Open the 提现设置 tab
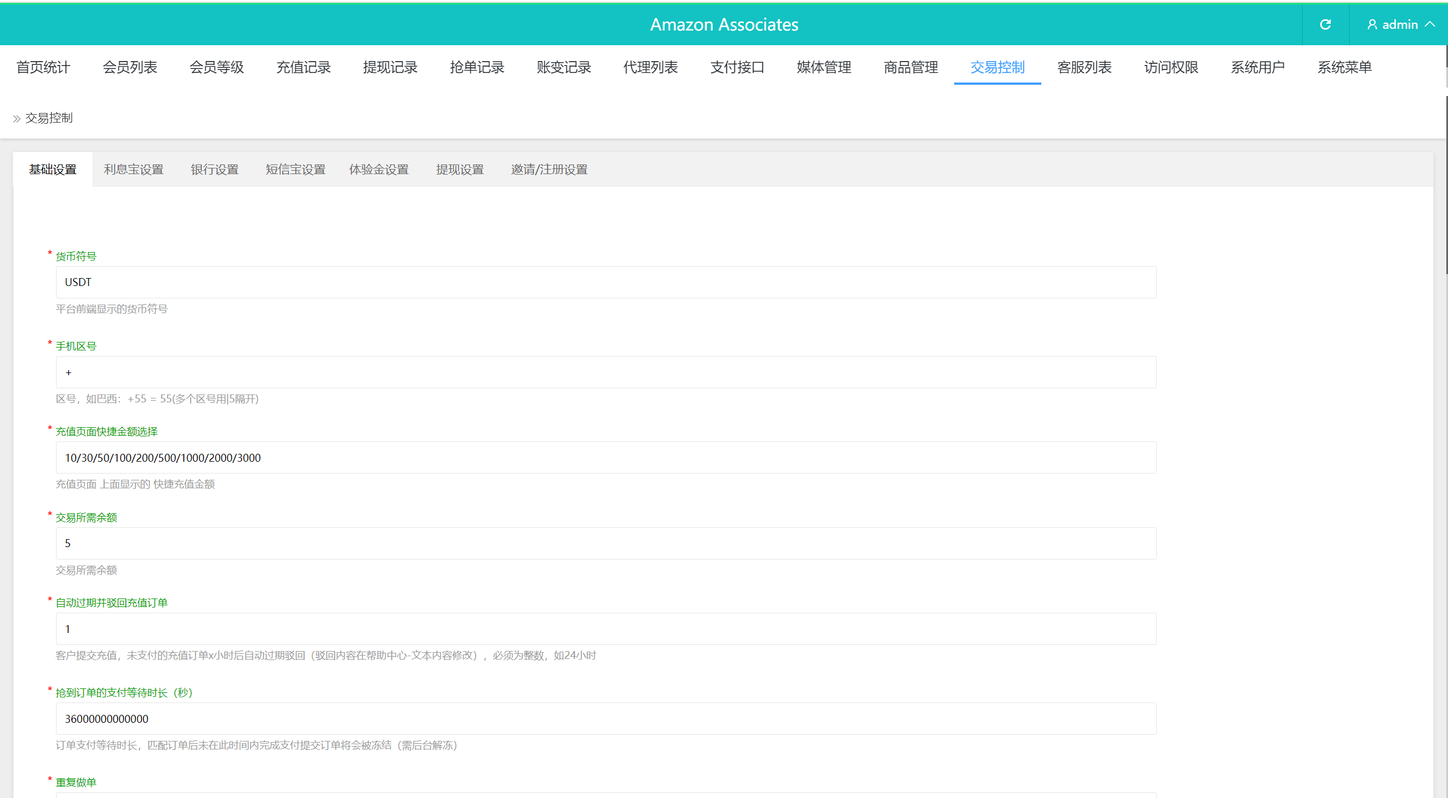The height and width of the screenshot is (798, 1448). (460, 170)
